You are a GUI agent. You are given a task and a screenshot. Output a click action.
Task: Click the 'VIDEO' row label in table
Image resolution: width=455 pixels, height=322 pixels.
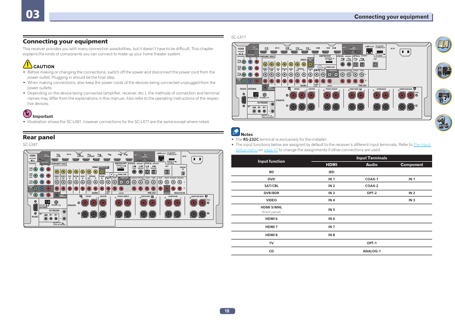[x=271, y=200]
